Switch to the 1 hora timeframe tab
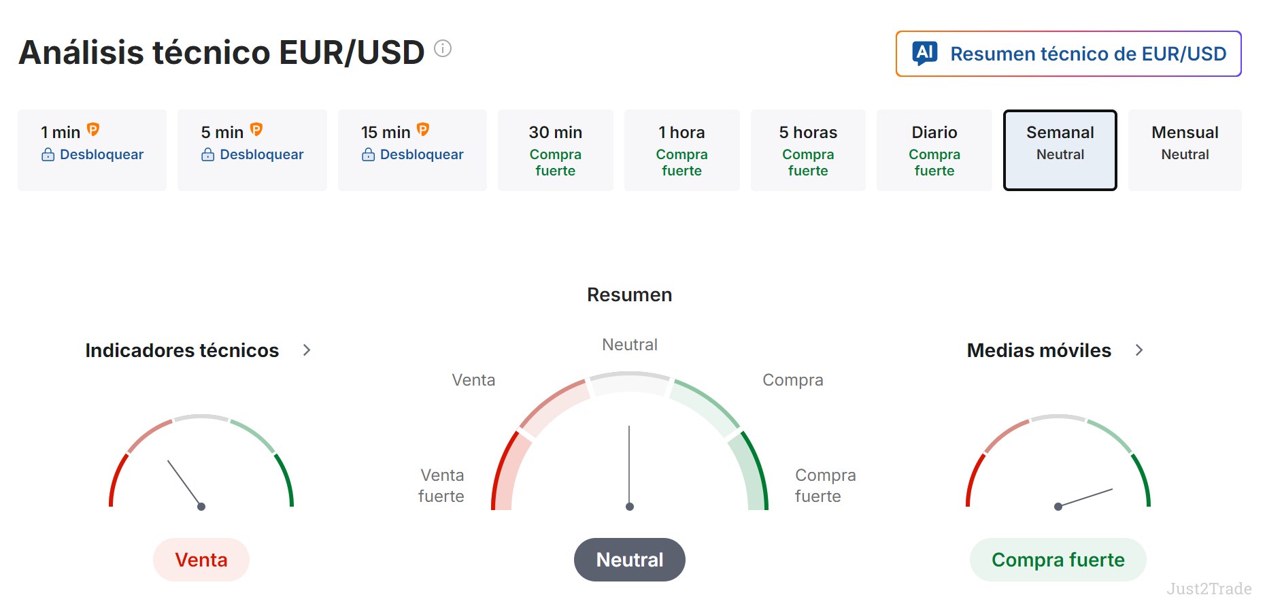This screenshot has height=608, width=1265. [x=681, y=150]
